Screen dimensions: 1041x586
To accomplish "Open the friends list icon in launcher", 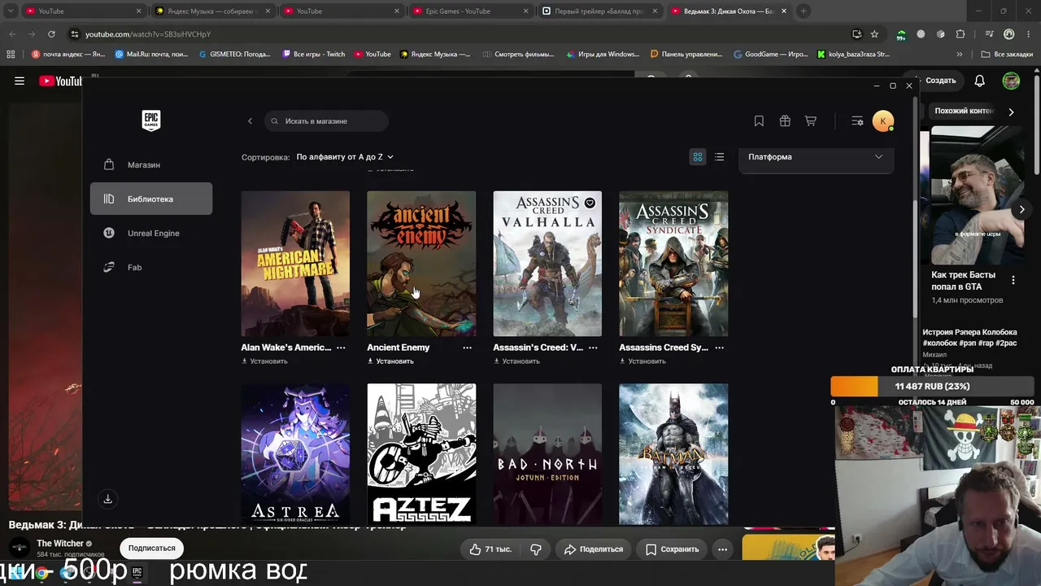I will coord(857,121).
